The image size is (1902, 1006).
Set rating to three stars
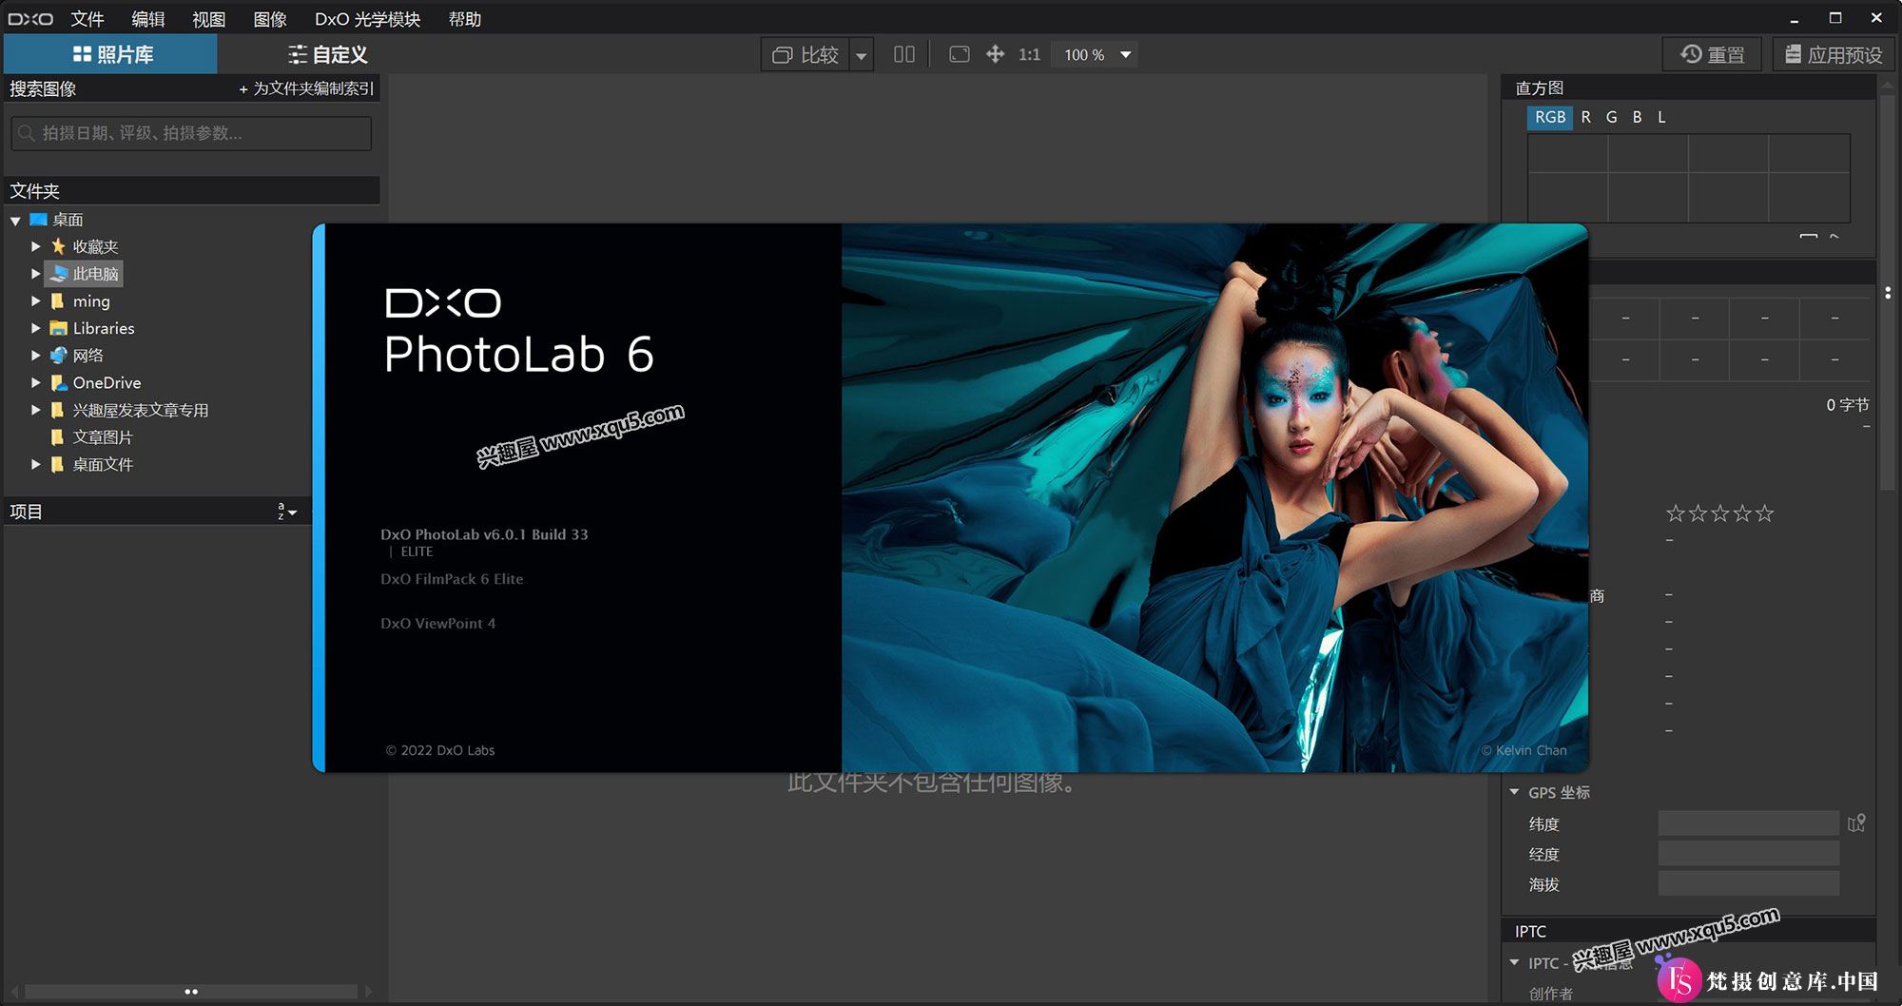[x=1719, y=513]
